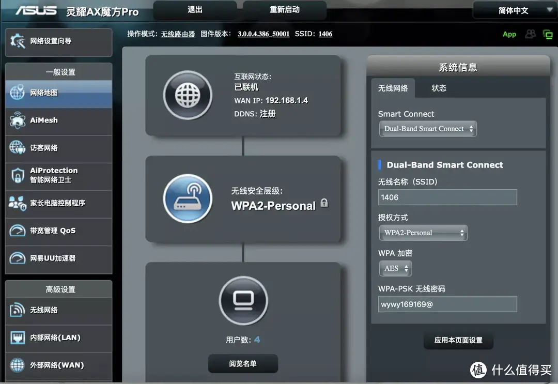Open 带宽管理 QoS settings
The image size is (558, 384).
click(58, 231)
